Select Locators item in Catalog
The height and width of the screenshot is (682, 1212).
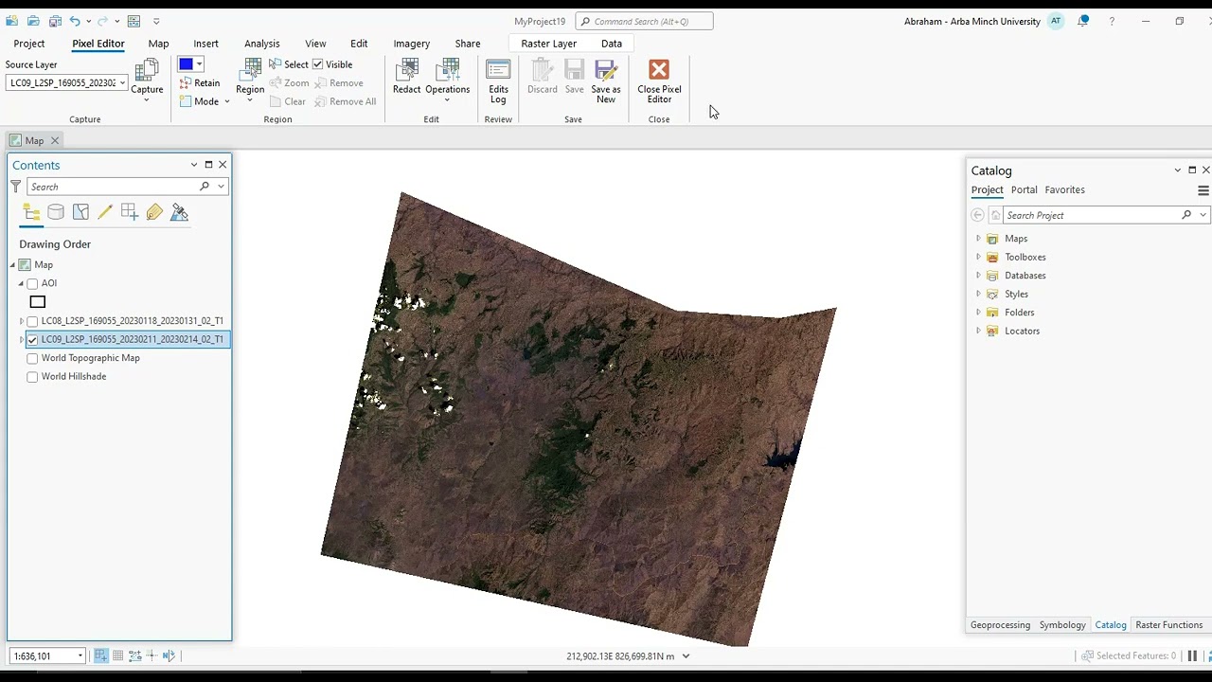pyautogui.click(x=1022, y=332)
